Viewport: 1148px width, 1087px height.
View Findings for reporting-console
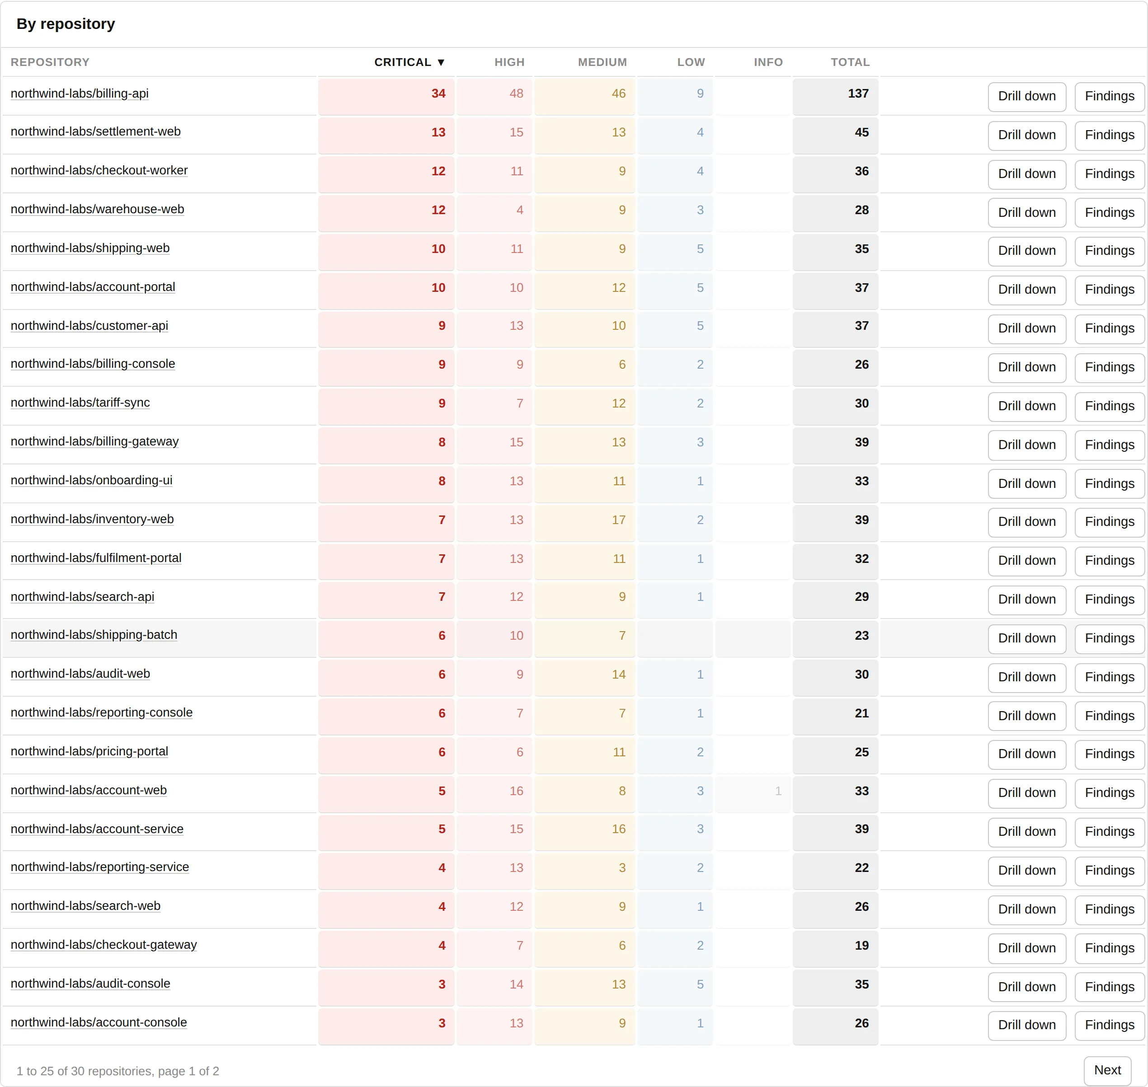(x=1109, y=716)
